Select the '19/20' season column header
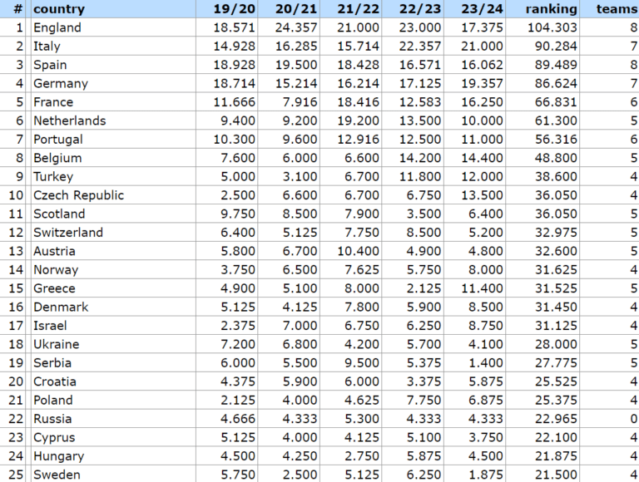 pyautogui.click(x=235, y=9)
